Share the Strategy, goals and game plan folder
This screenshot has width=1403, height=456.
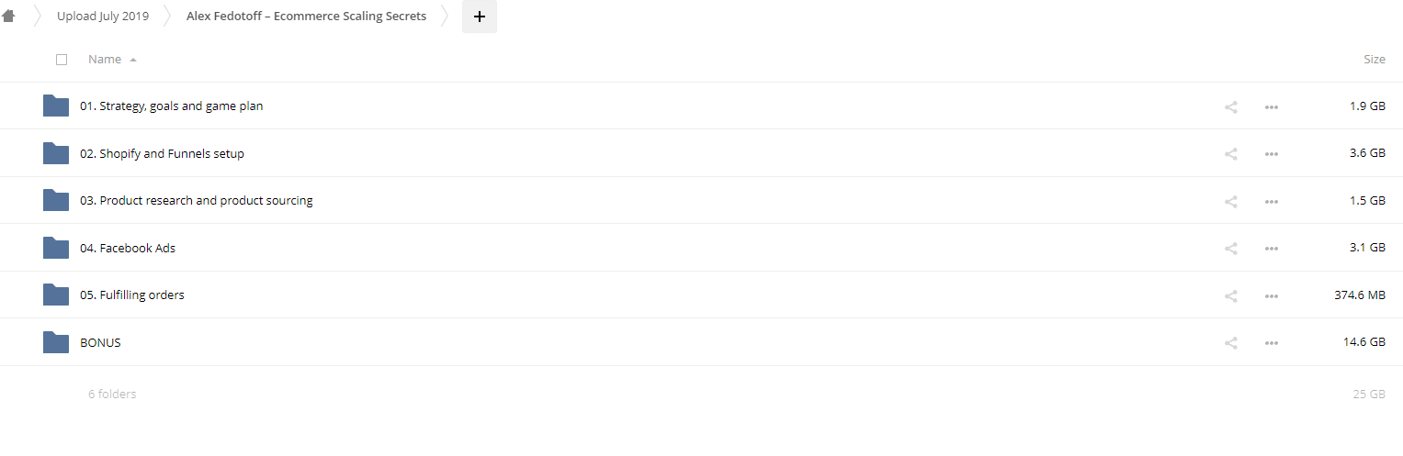point(1230,106)
